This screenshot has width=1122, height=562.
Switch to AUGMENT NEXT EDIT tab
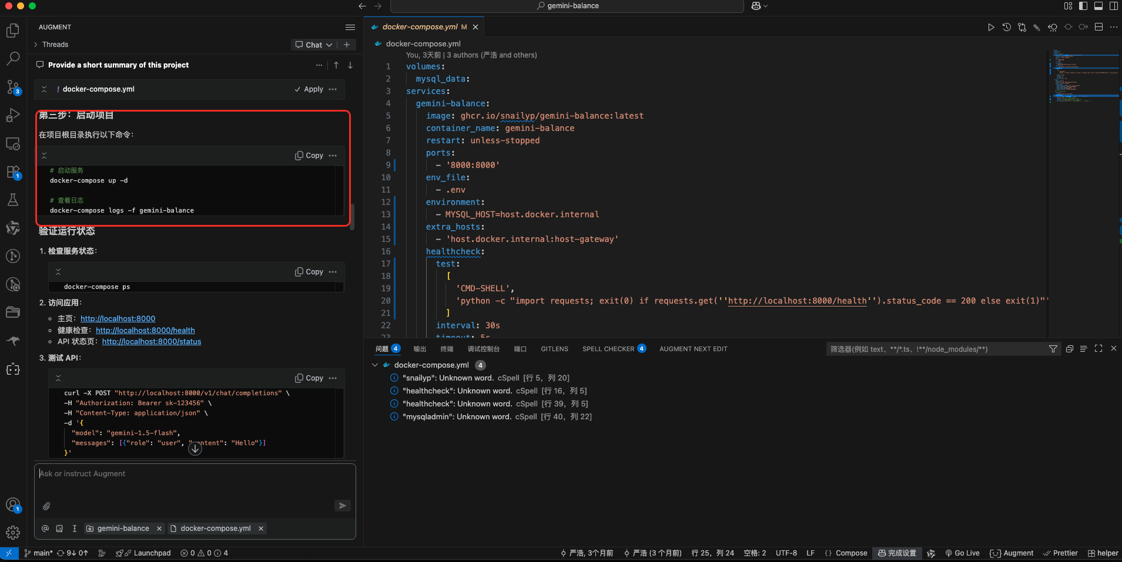[694, 349]
